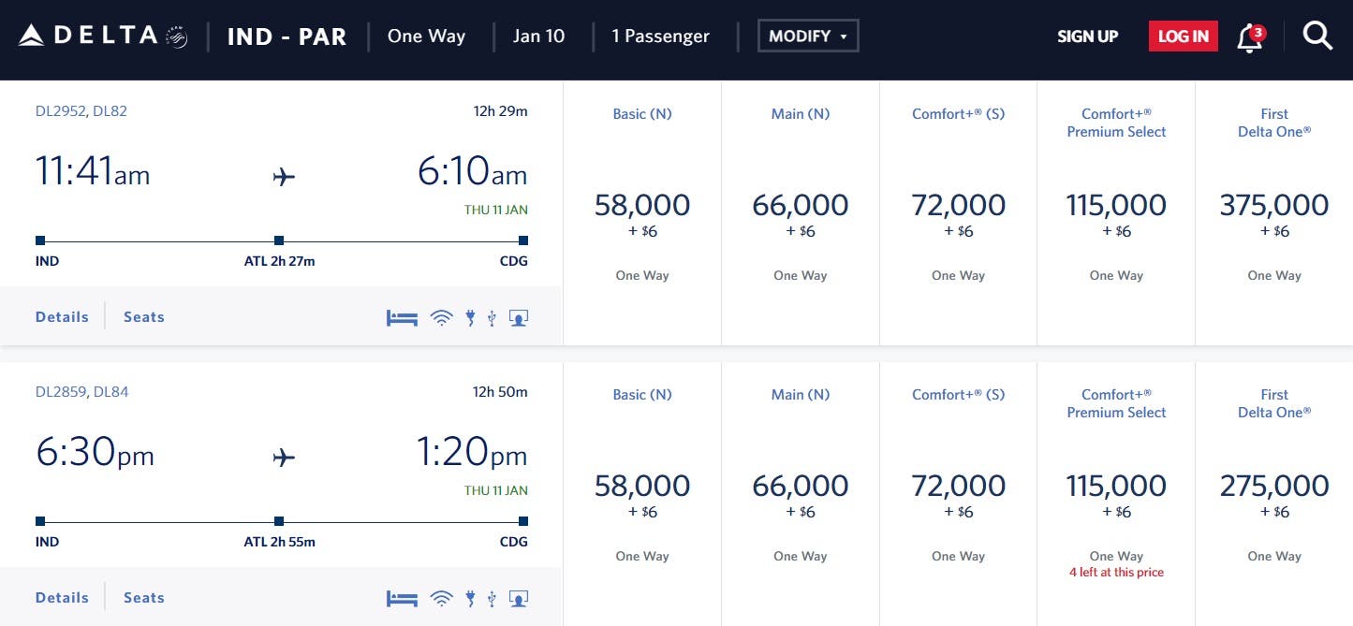
Task: Click the Wi-Fi icon on the DL2859 flight
Action: coord(441,599)
